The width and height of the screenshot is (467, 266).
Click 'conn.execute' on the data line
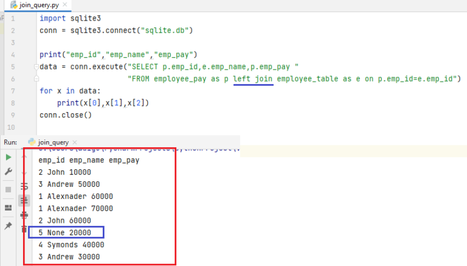point(97,66)
